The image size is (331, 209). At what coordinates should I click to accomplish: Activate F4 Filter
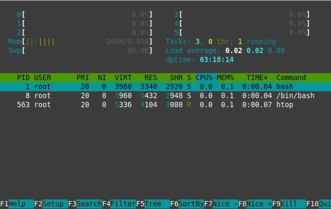(x=119, y=204)
